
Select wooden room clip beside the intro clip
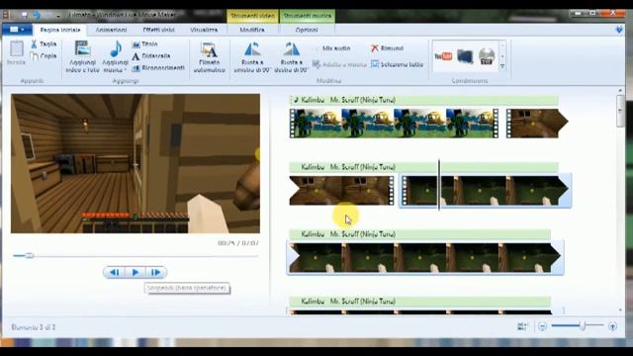click(537, 123)
